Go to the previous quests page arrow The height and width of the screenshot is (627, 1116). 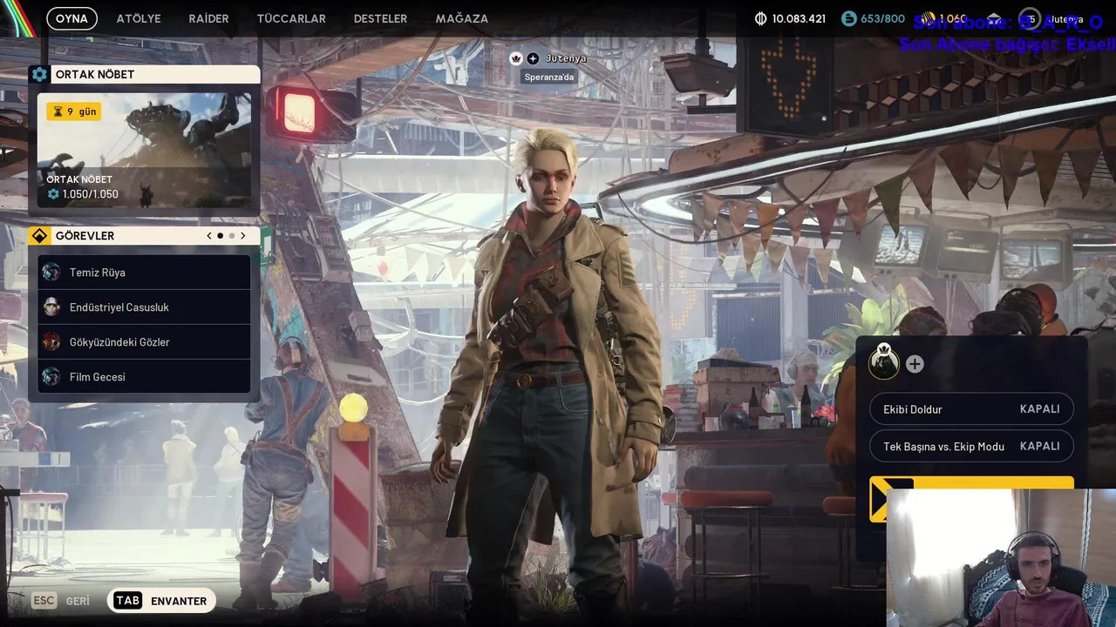[209, 236]
